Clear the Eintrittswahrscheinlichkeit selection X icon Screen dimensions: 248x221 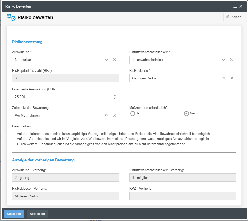coord(232,60)
